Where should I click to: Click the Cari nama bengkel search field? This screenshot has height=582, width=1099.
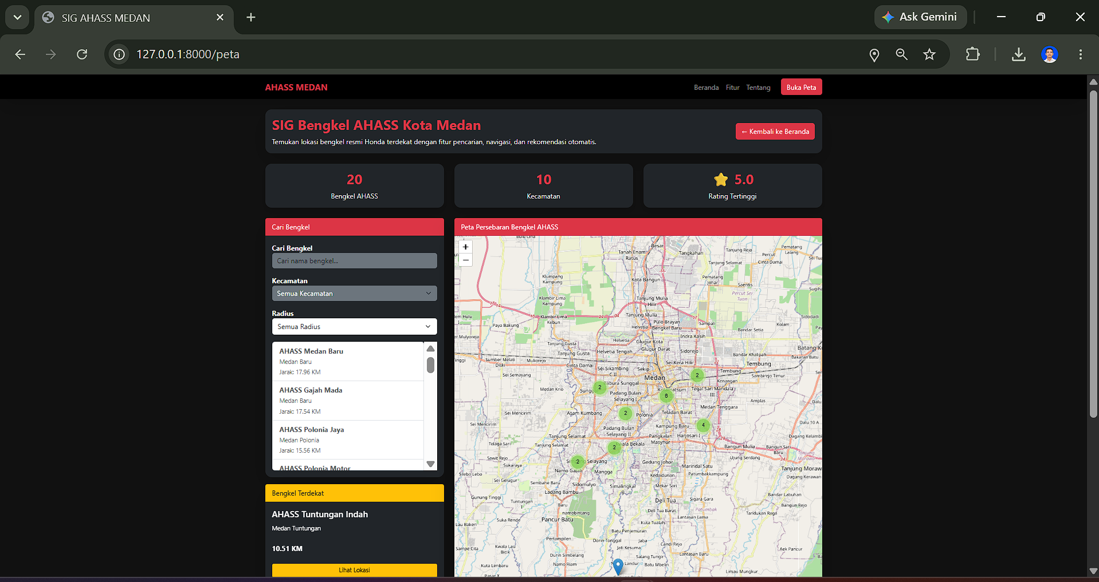(x=354, y=261)
